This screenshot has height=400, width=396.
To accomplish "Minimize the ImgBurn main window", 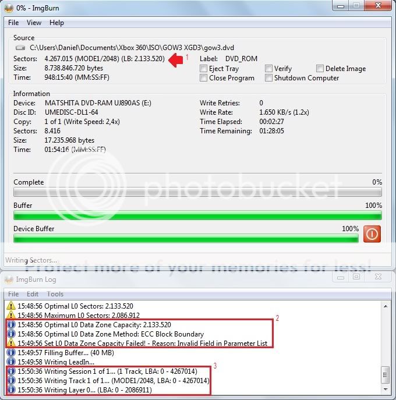I will [341, 6].
